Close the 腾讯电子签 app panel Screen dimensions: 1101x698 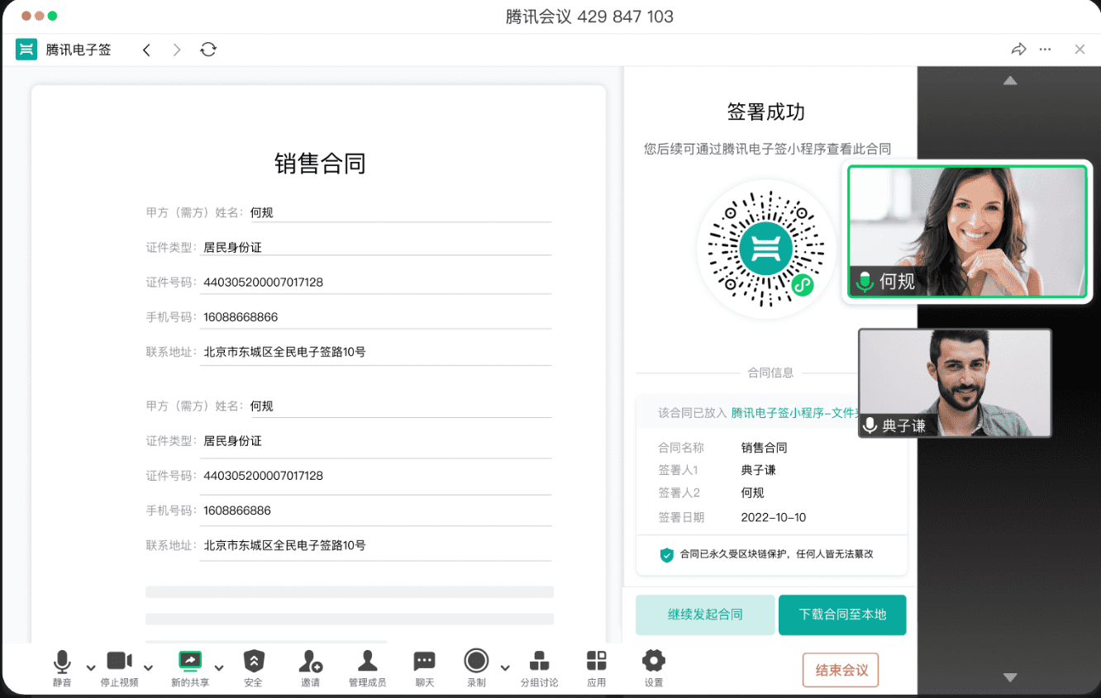(1080, 50)
